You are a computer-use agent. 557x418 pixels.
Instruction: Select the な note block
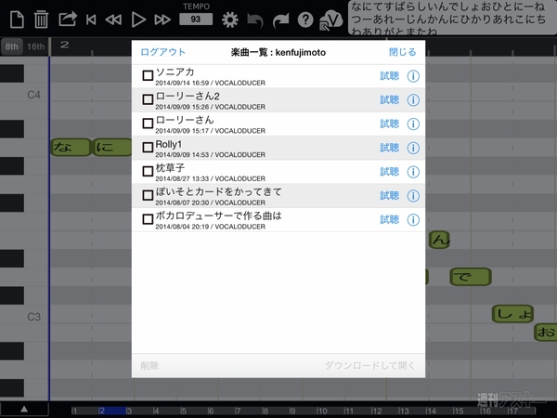coord(71,147)
